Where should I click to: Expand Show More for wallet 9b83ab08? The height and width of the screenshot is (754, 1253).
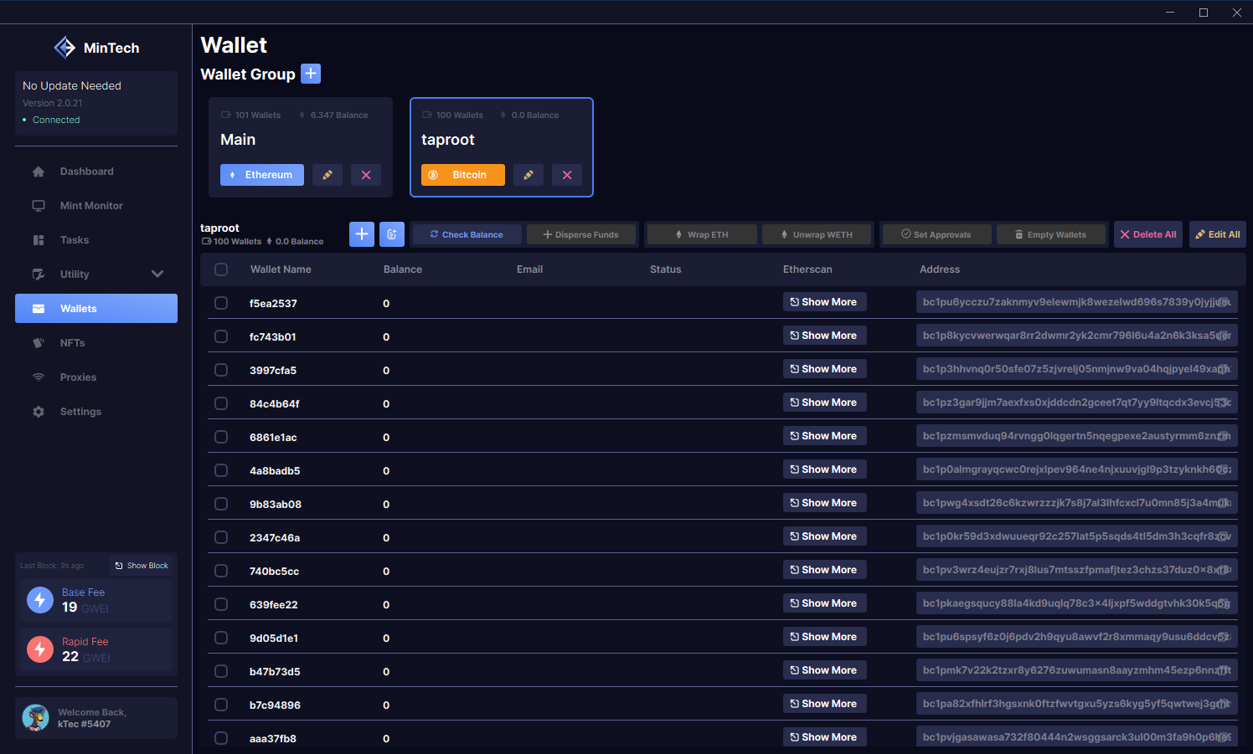coord(824,503)
